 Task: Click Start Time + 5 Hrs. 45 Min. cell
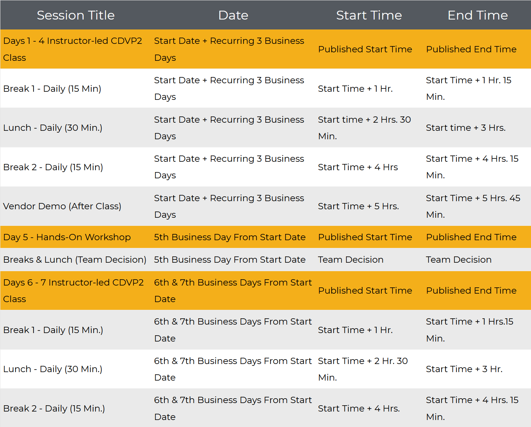point(473,206)
